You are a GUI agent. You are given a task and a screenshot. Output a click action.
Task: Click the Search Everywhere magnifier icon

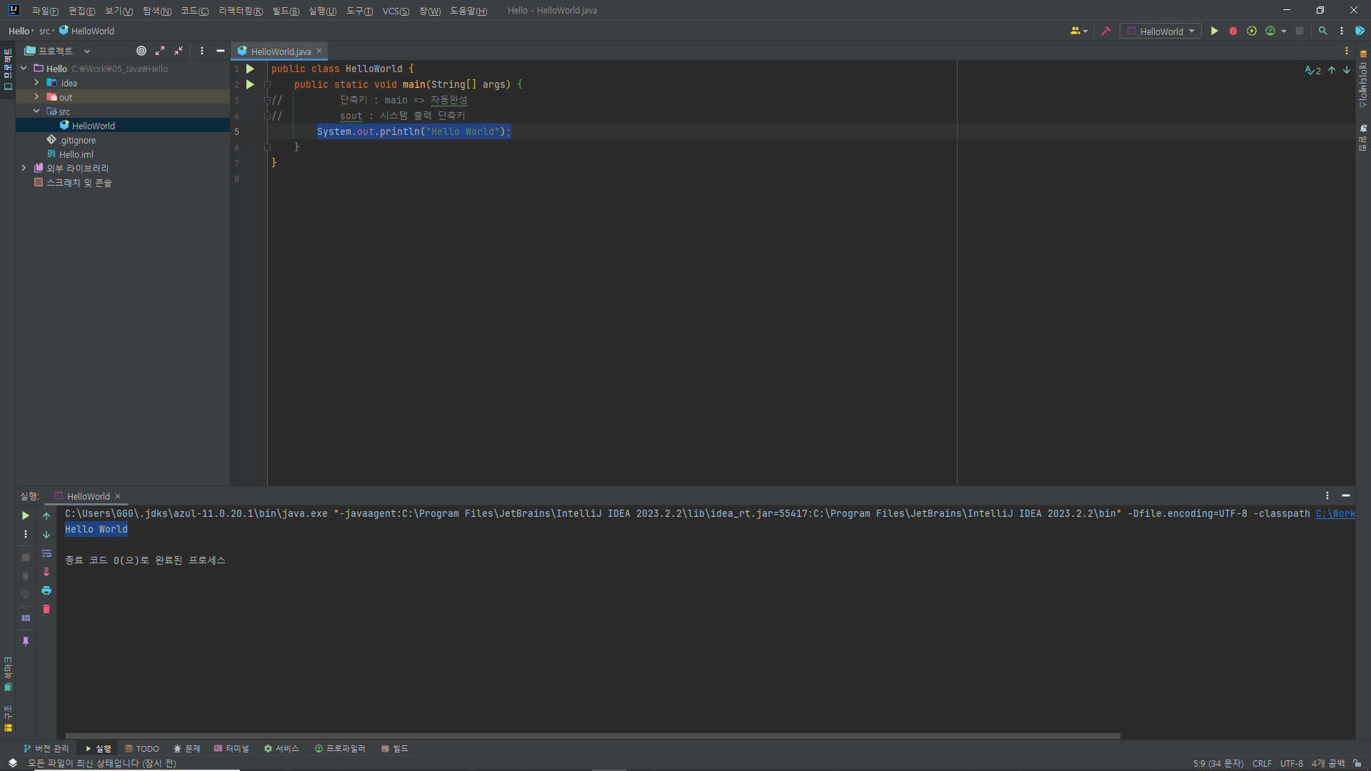click(1322, 31)
